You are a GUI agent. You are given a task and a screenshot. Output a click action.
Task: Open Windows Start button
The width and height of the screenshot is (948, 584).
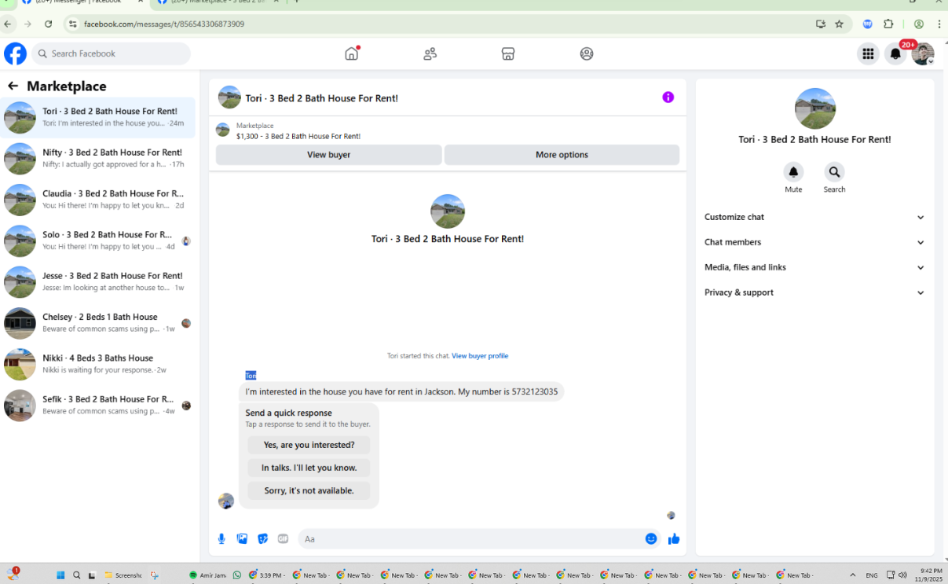tap(60, 575)
